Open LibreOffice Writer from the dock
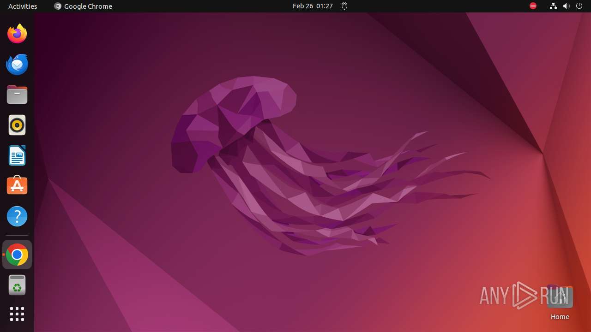This screenshot has height=332, width=591. [x=17, y=155]
